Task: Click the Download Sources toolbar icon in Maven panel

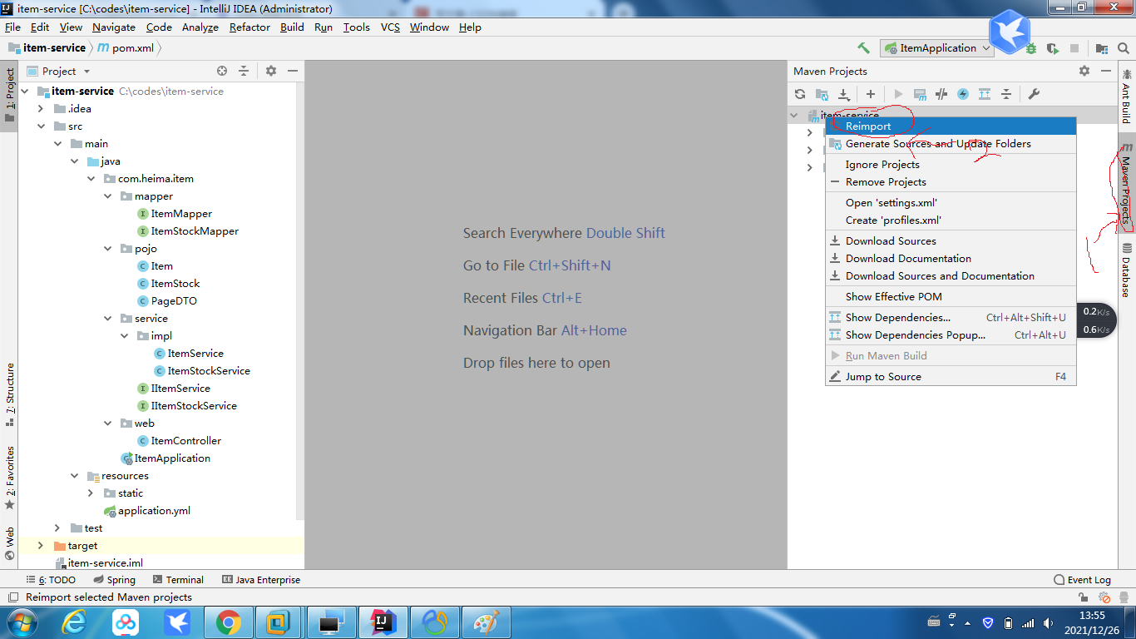Action: click(x=843, y=94)
